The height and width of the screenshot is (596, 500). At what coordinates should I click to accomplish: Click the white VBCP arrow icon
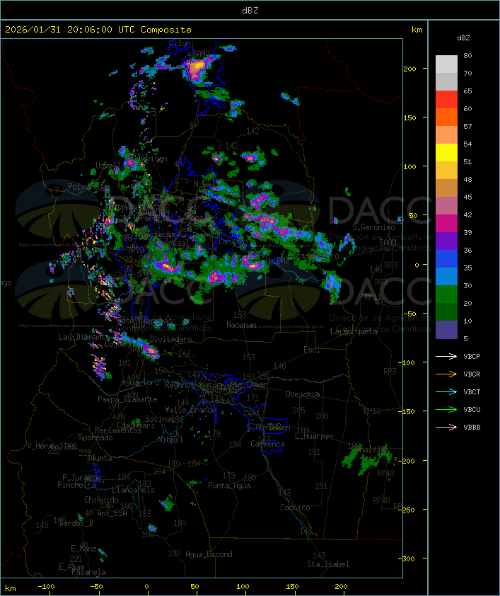coord(447,356)
